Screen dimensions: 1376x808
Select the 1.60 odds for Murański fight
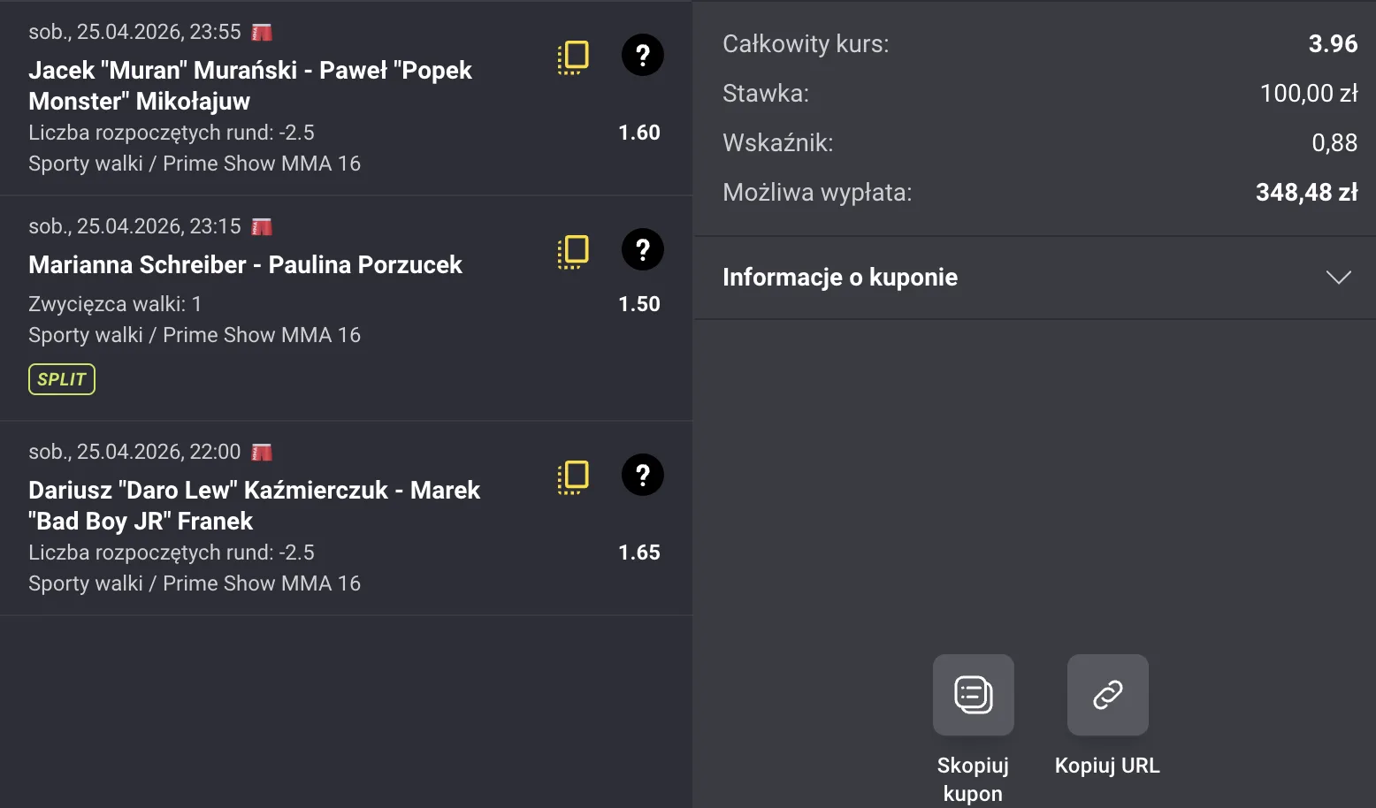[x=639, y=132]
